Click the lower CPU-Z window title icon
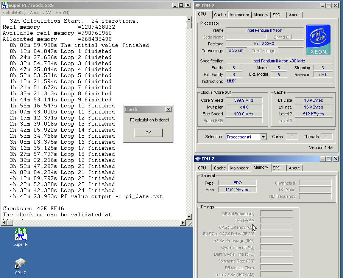This screenshot has width=343, height=278. point(198,159)
